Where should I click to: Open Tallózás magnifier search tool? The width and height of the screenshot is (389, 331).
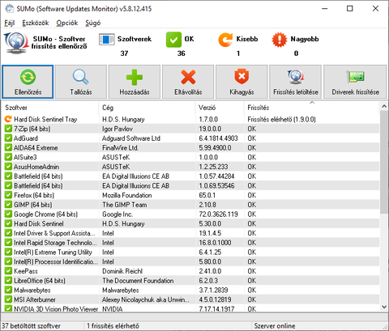[x=81, y=82]
